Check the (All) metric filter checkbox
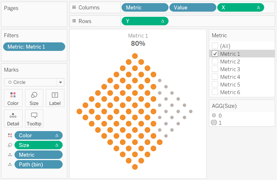Viewport: 277px width, 180px height. point(215,46)
